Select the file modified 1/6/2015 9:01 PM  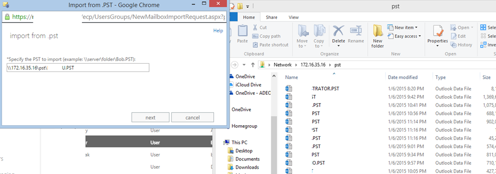coord(389,146)
